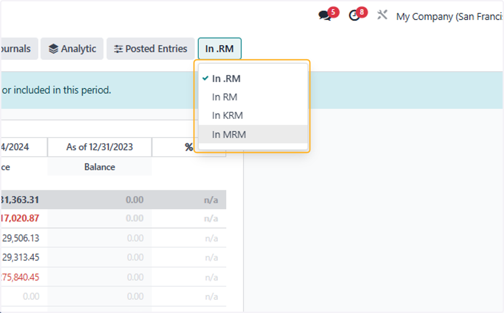Click the 8 pending activities badge
Image resolution: width=504 pixels, height=313 pixels.
point(362,12)
